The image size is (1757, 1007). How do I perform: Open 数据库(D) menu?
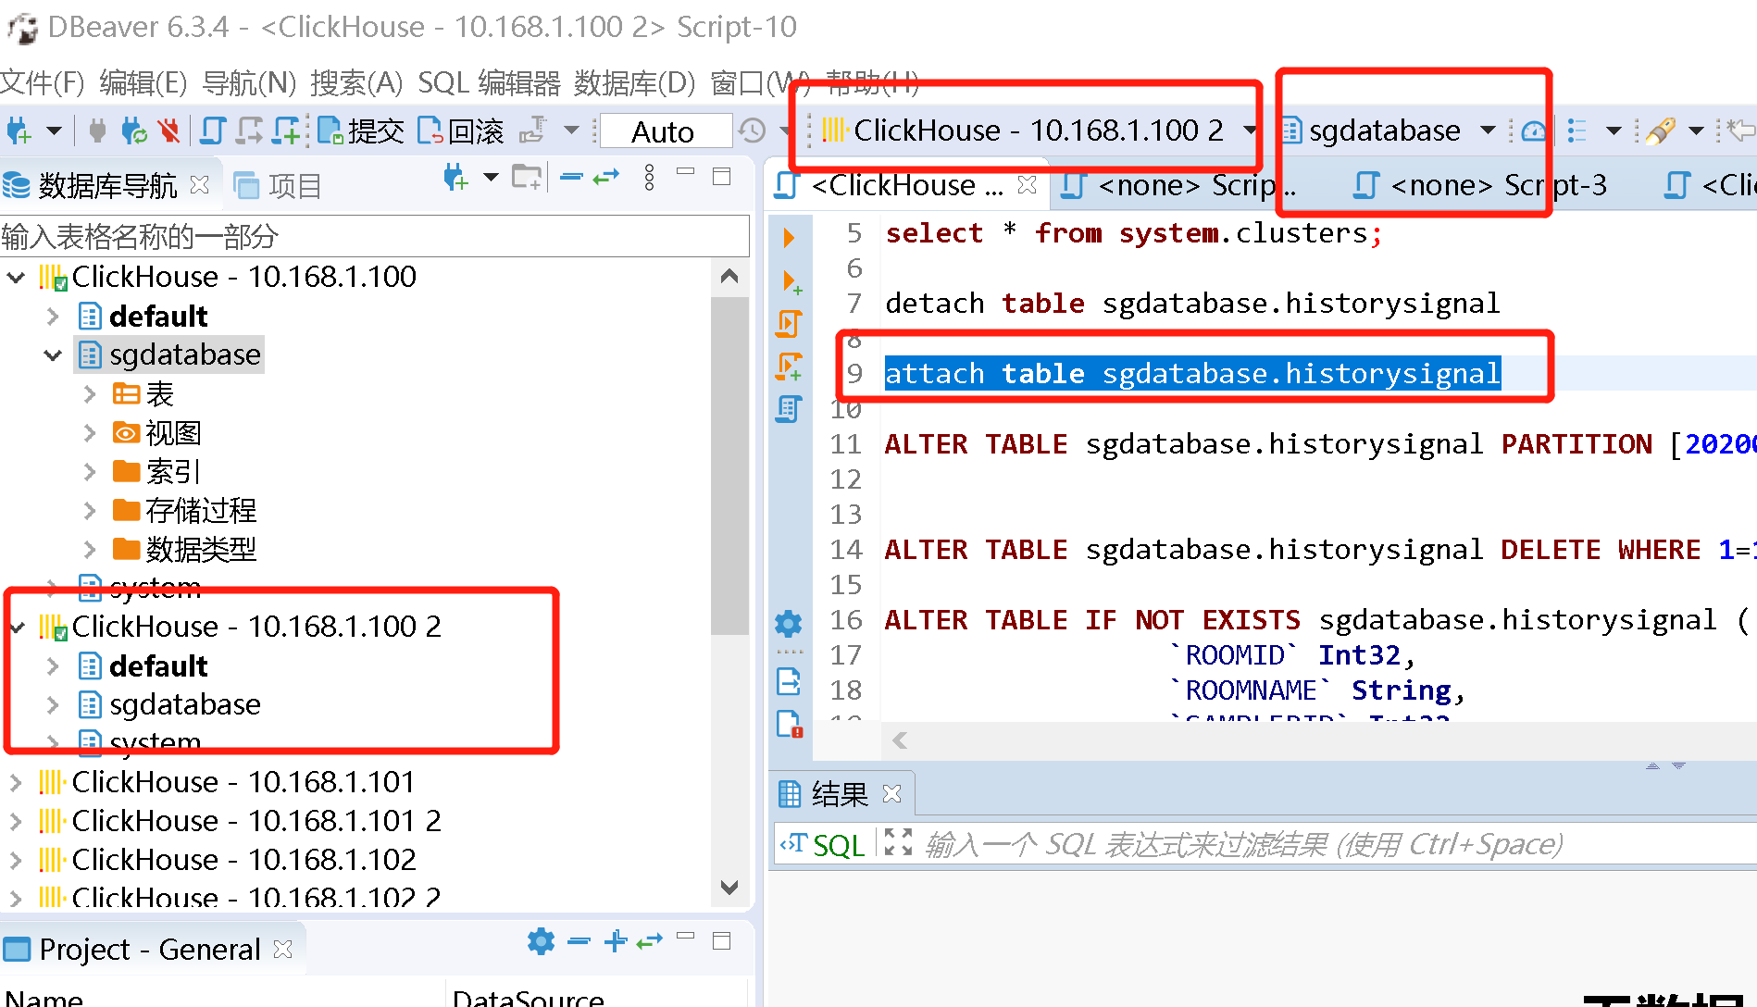coord(635,82)
